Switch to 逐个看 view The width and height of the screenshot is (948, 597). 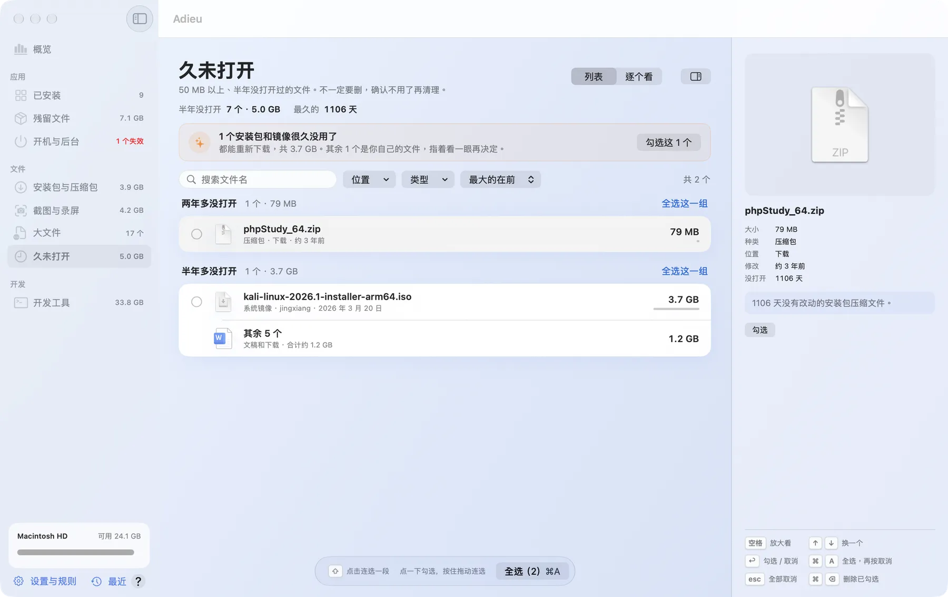tap(639, 76)
